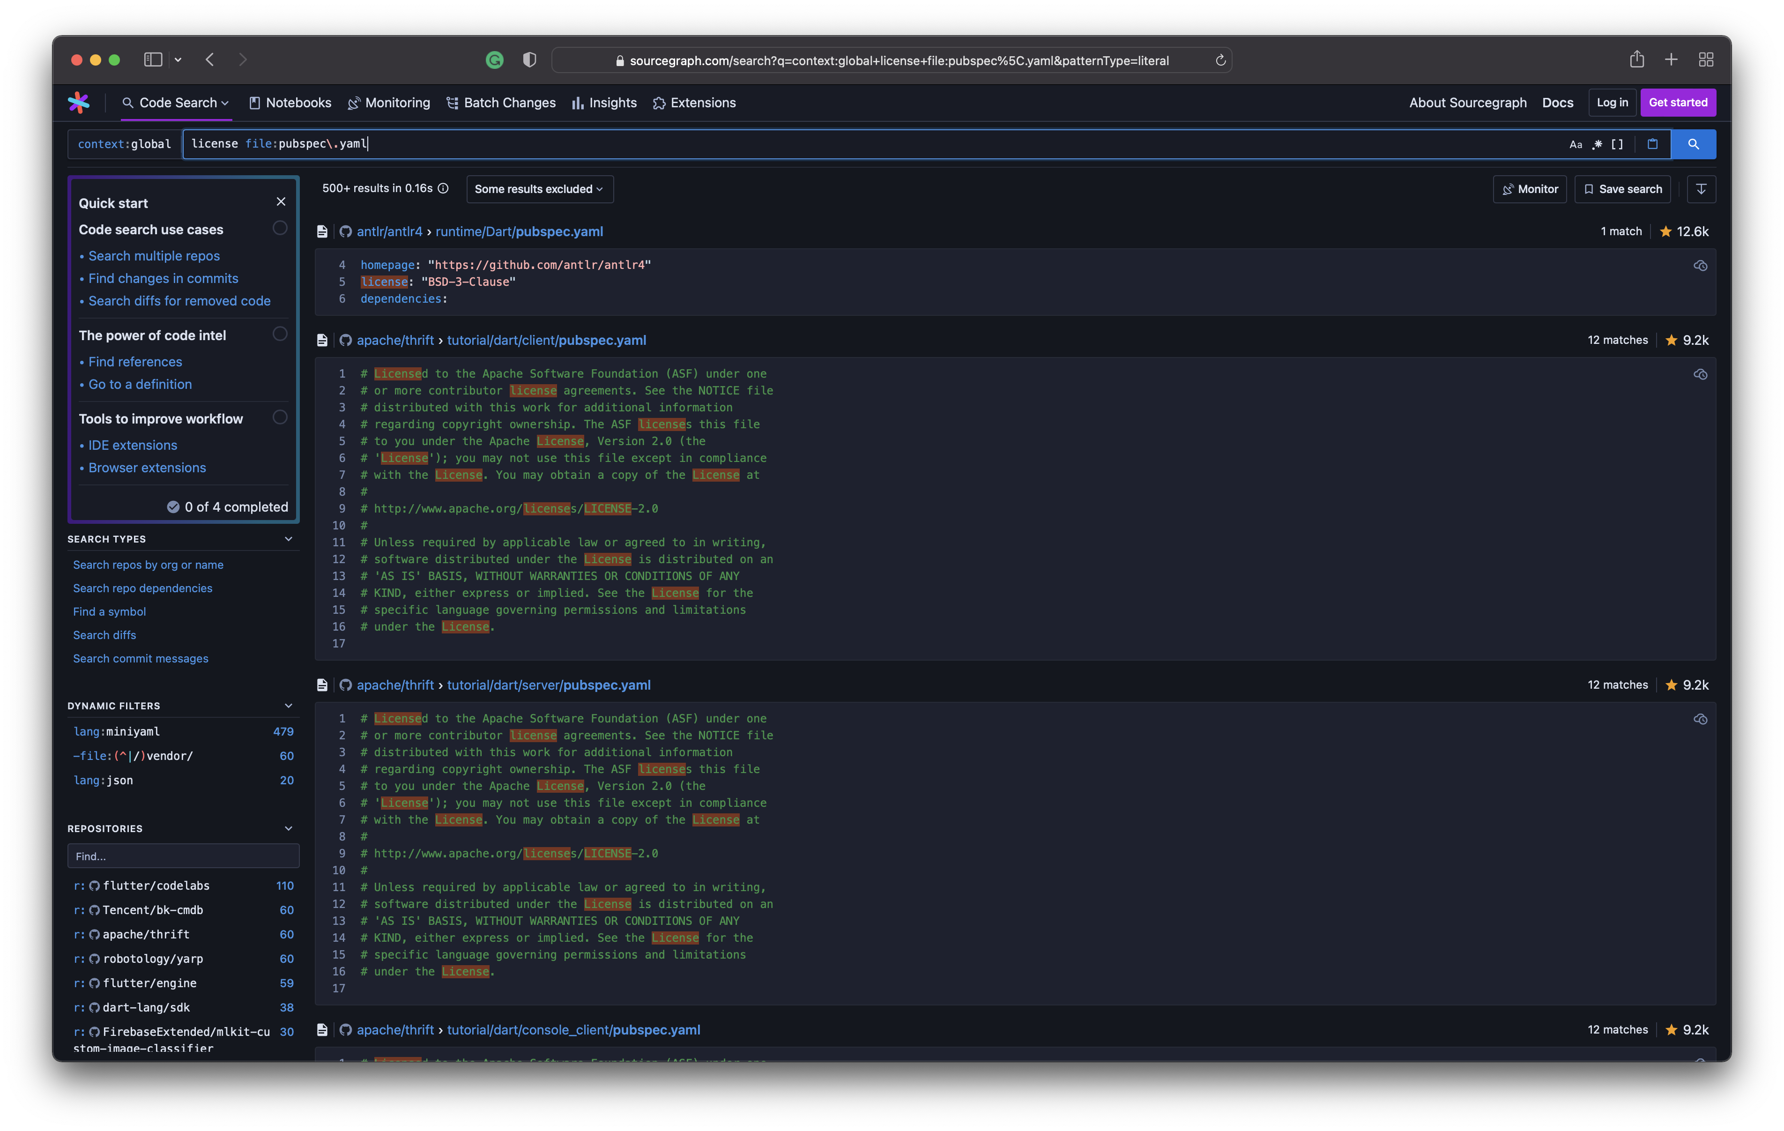This screenshot has height=1131, width=1784.
Task: Select Tencent/bk-cmdb repository filter
Action: [x=183, y=910]
